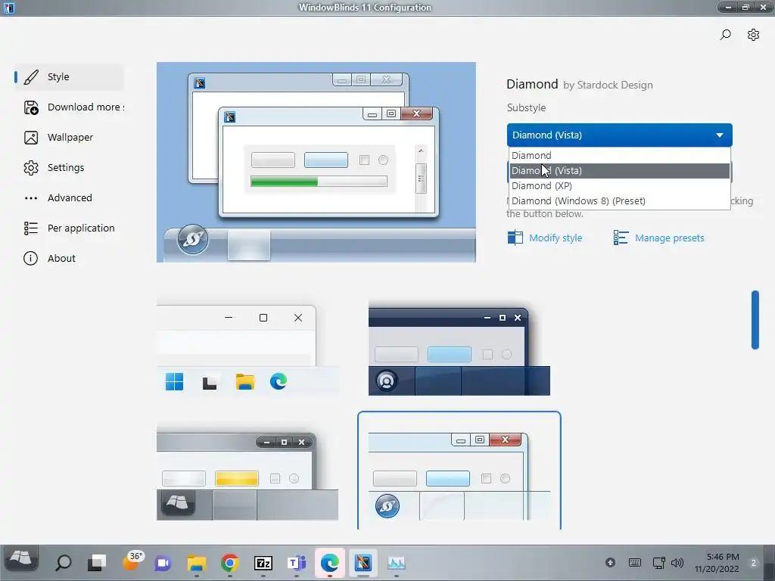The height and width of the screenshot is (581, 775).
Task: Click the Advanced three-dots icon
Action: point(30,198)
